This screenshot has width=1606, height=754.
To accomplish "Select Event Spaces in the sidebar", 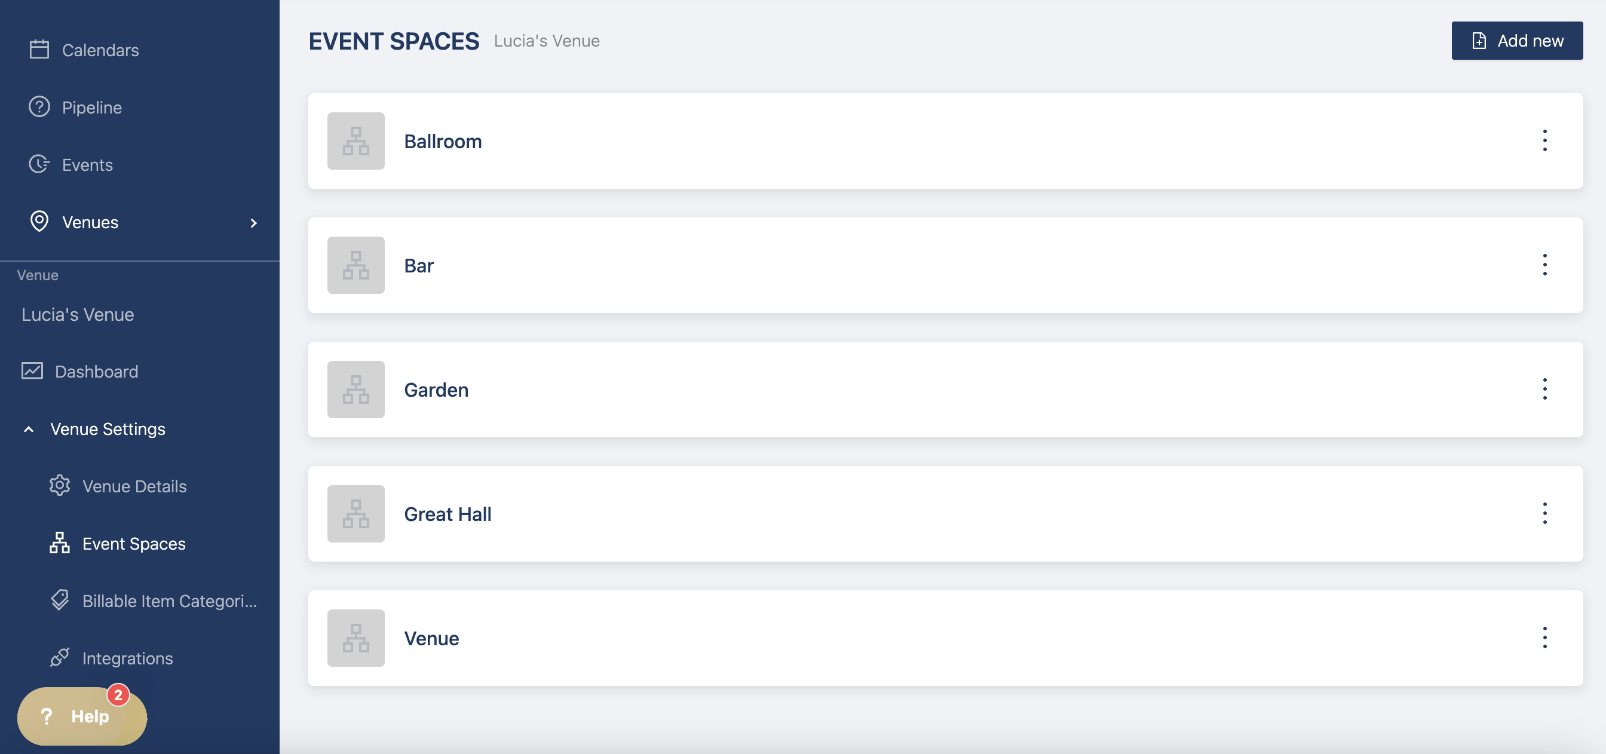I will click(133, 544).
